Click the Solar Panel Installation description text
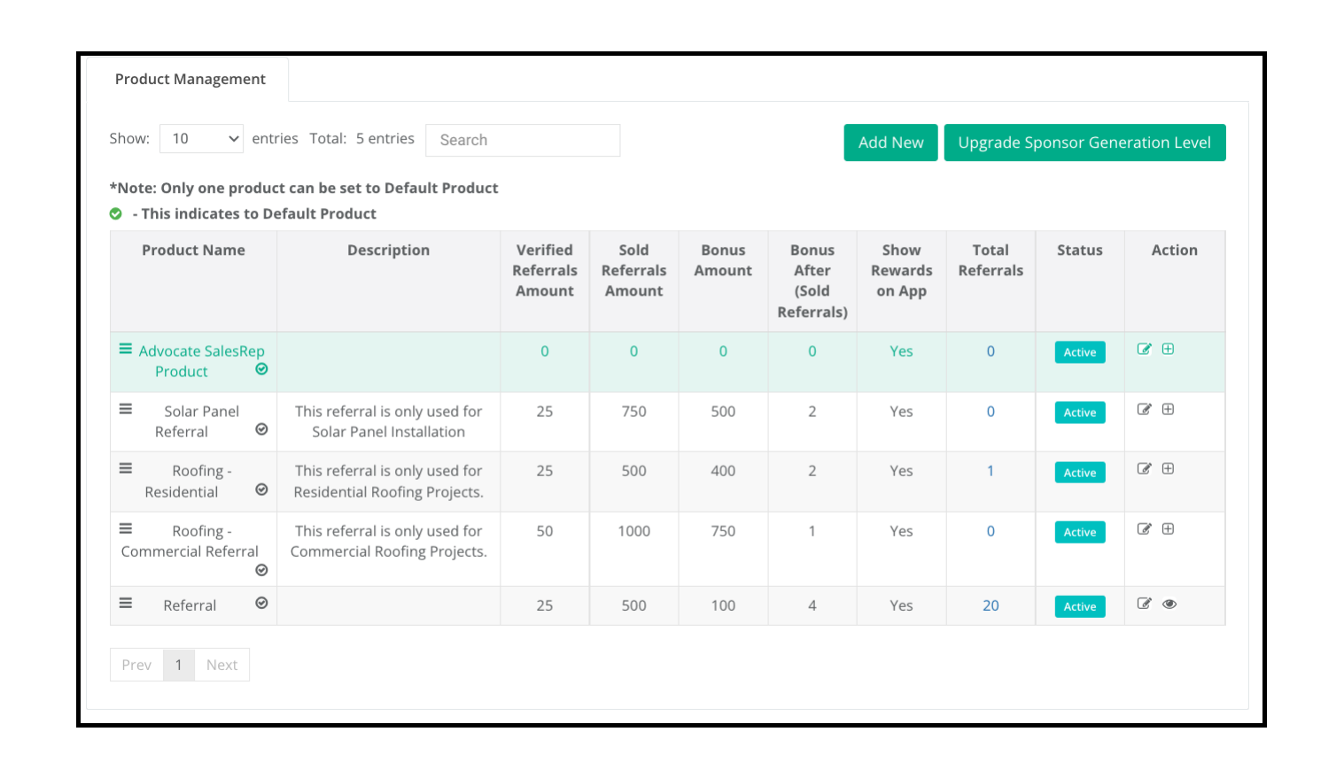Screen dimensions: 1344x778 [x=388, y=421]
